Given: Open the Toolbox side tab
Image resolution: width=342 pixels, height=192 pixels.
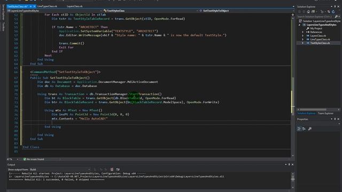Looking at the screenshot, I should click(3, 27).
